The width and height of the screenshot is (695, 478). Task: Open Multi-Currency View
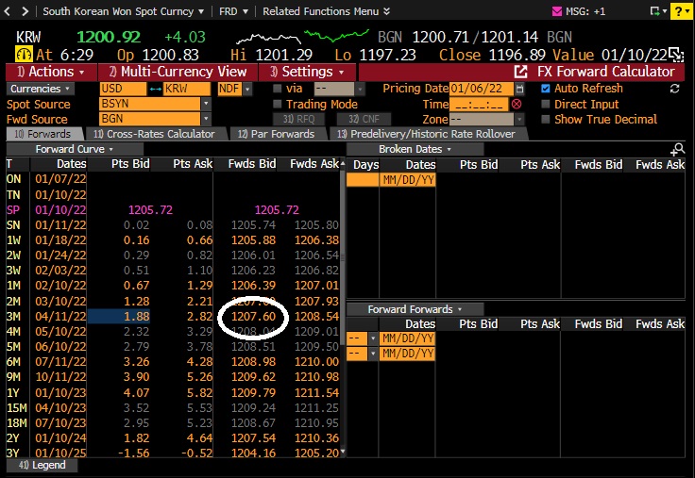(178, 72)
